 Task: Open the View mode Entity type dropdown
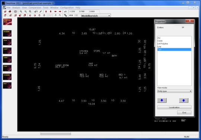click(x=175, y=91)
